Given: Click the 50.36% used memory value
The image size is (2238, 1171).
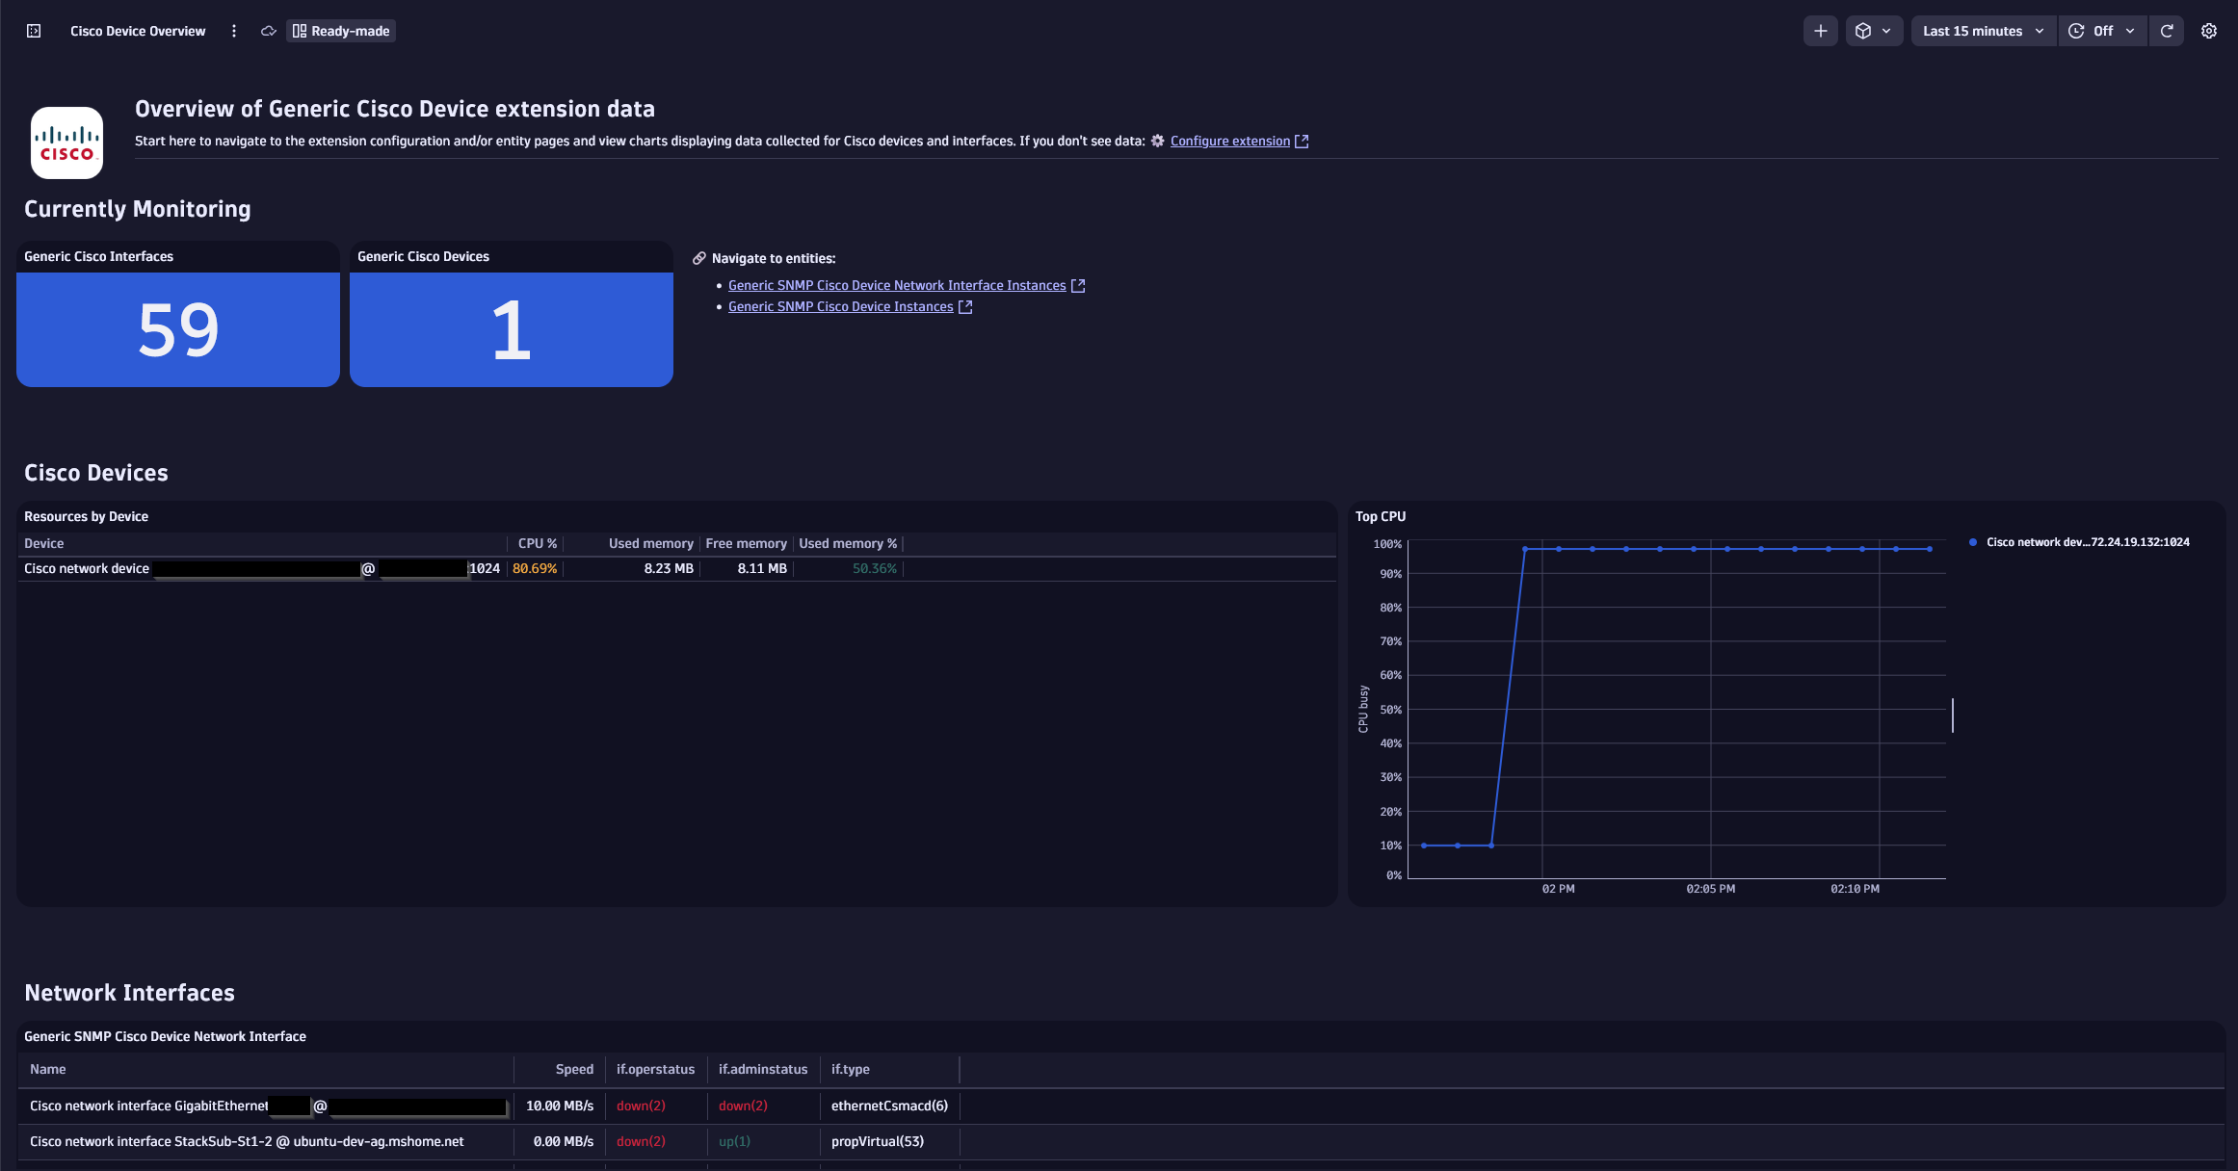Looking at the screenshot, I should point(875,568).
